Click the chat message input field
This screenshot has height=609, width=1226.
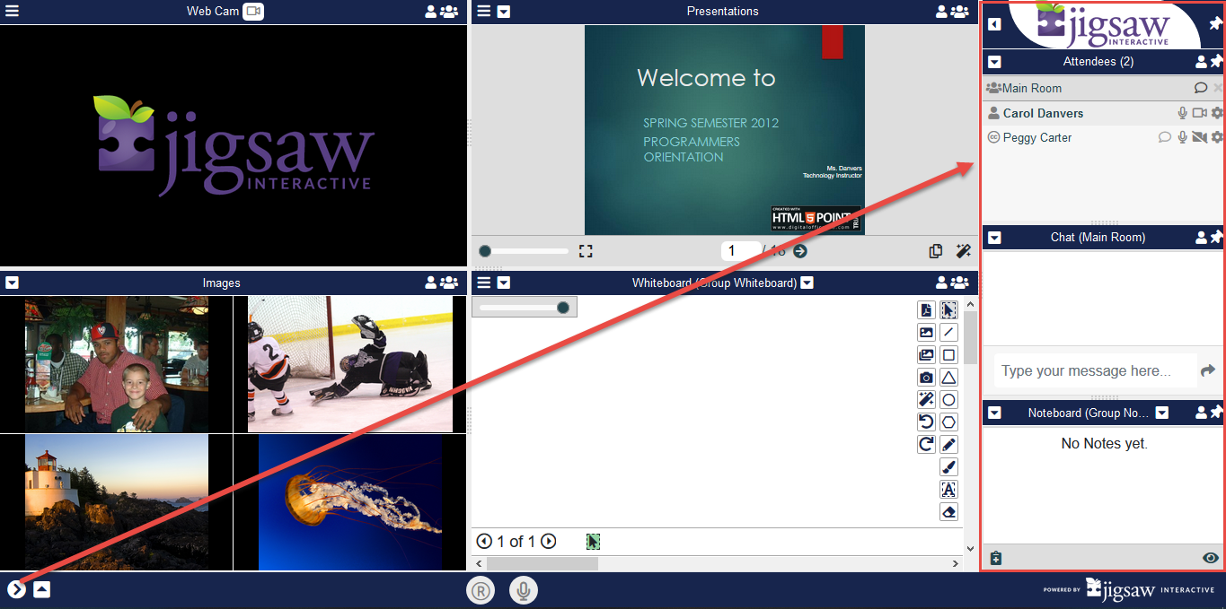coord(1094,370)
